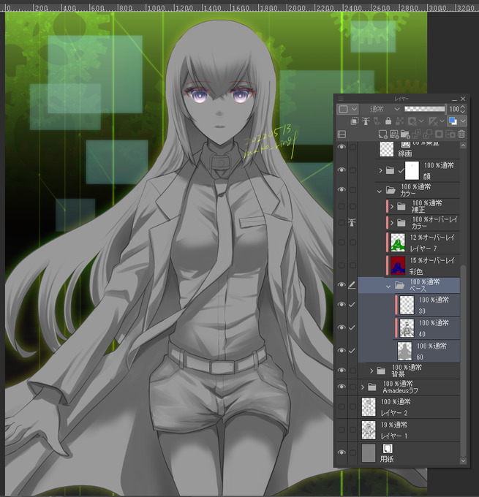Expand the 補正 folder
479x497 pixels.
point(392,206)
